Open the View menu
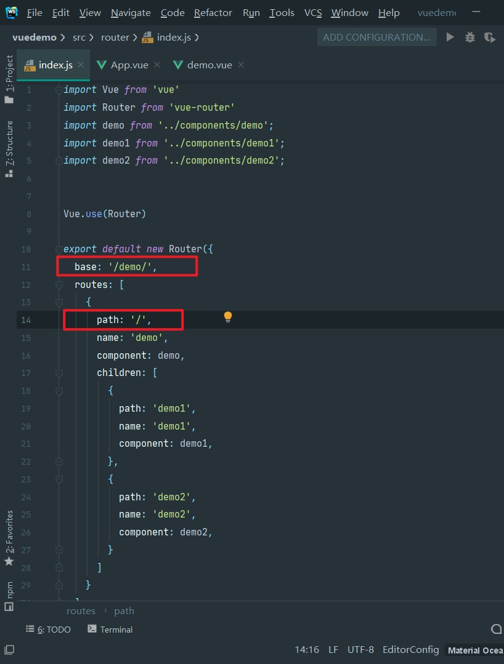Image resolution: width=504 pixels, height=664 pixels. (90, 13)
